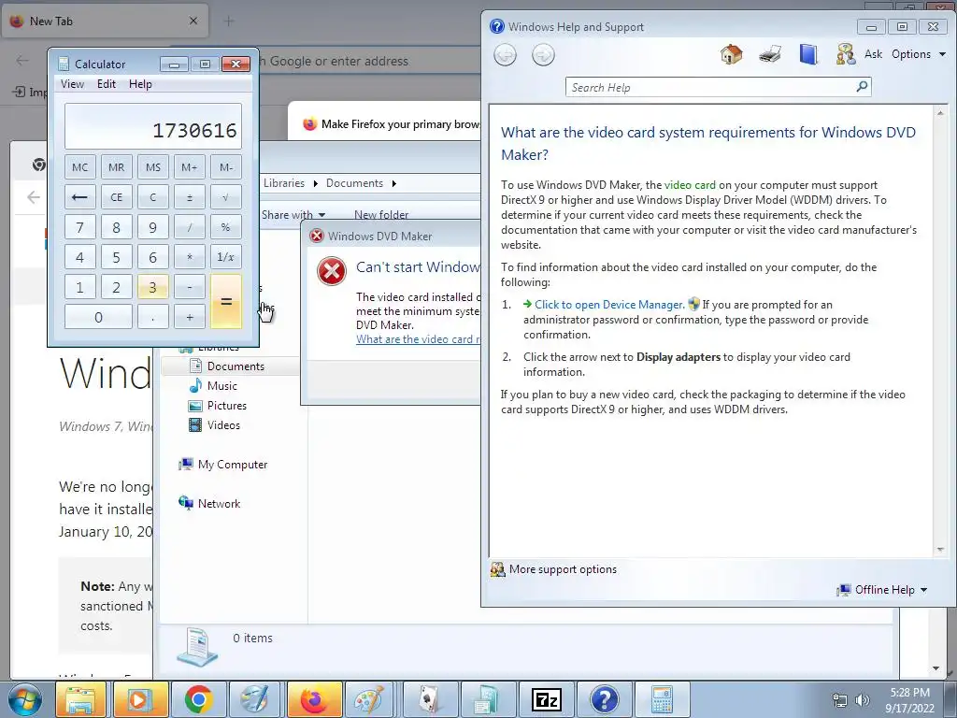Click the green video card glossary link
The image size is (957, 718).
point(690,185)
